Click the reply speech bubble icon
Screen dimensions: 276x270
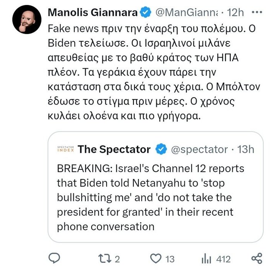56,258
